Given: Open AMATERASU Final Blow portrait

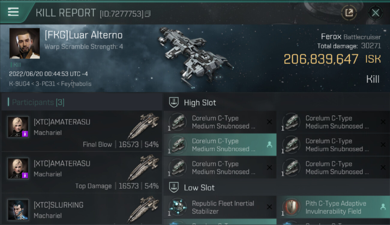Looking at the screenshot, I should 18,127.
